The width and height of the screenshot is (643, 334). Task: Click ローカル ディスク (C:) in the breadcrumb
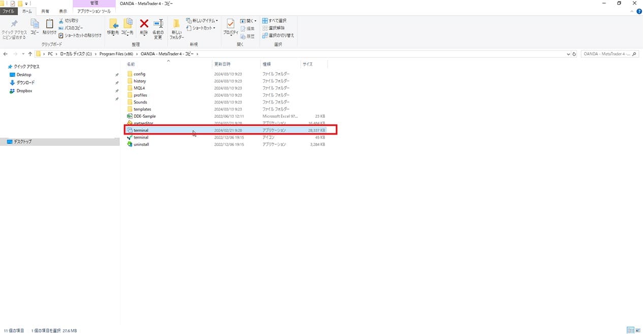[76, 54]
